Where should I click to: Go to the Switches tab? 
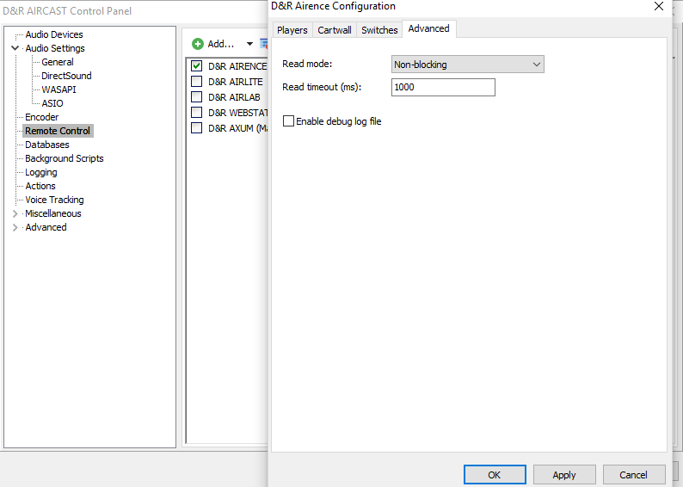[379, 30]
